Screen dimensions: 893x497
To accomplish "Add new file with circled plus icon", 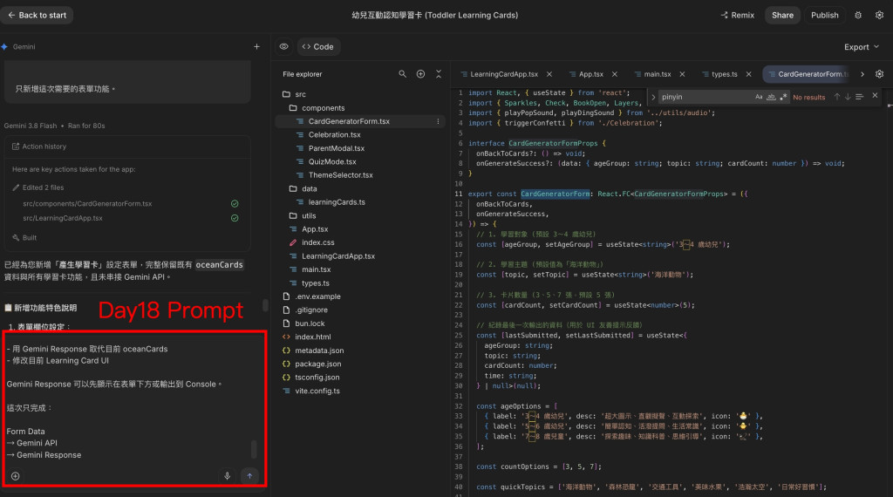I will coord(420,74).
